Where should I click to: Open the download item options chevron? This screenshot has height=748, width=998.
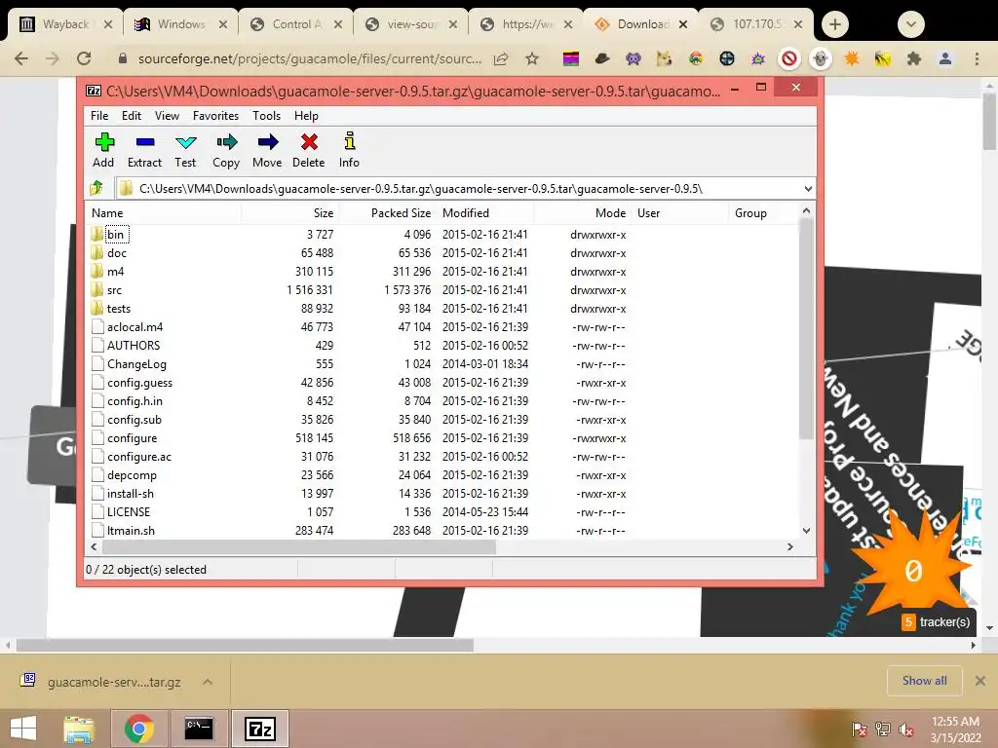click(208, 682)
